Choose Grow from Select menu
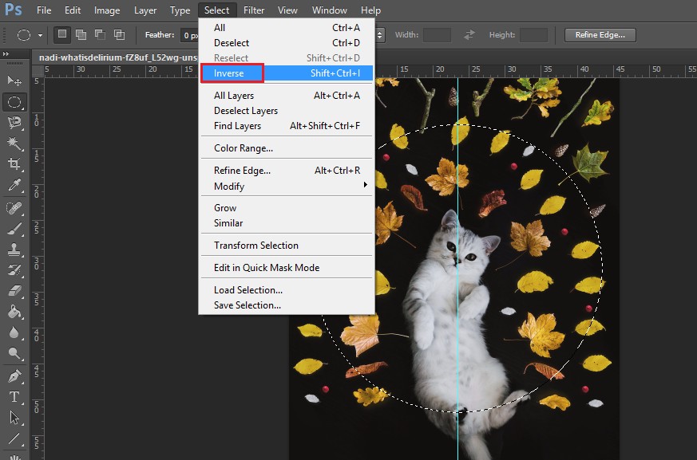 (x=287, y=208)
